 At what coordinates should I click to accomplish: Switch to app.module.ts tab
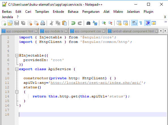54,31
